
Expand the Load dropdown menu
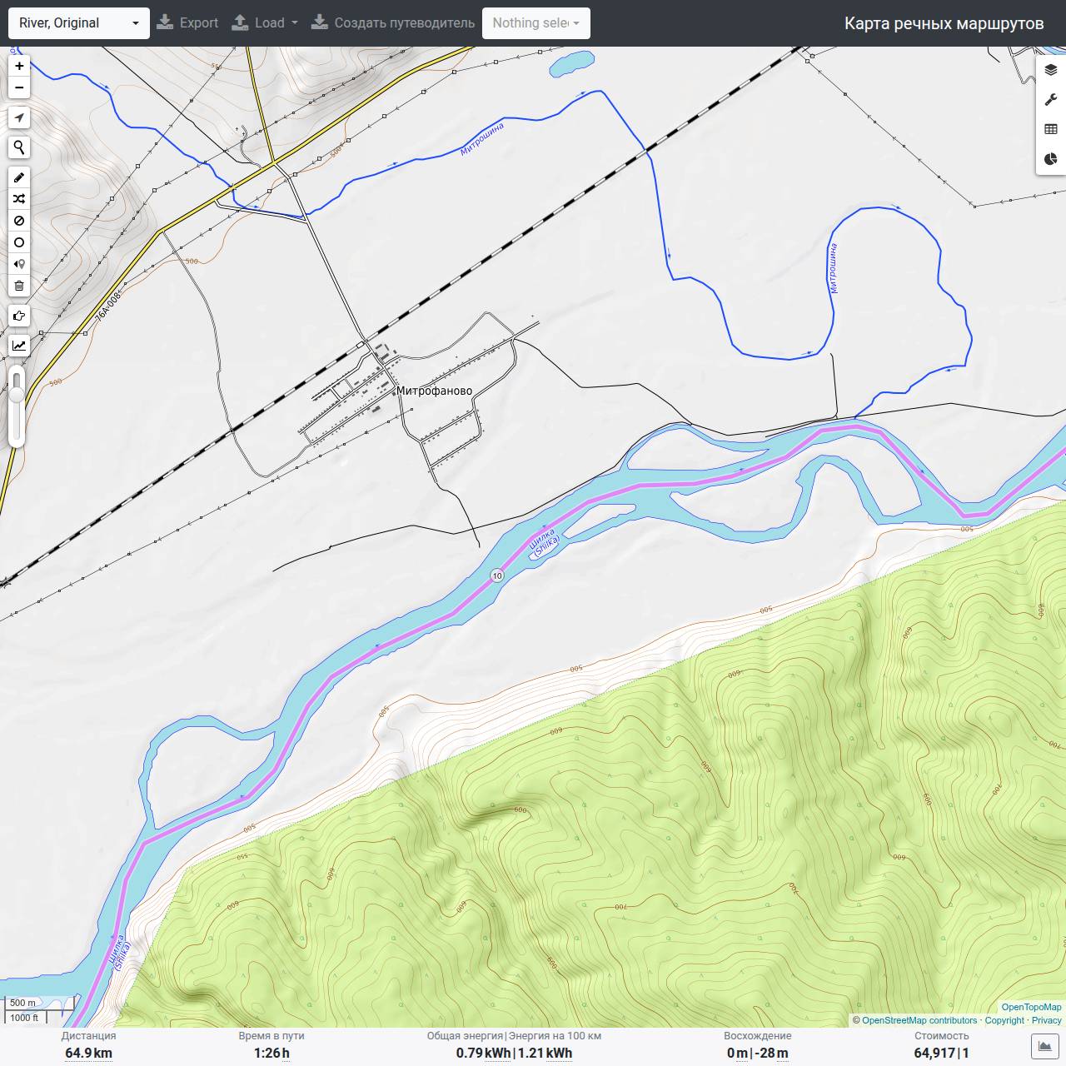(x=264, y=23)
